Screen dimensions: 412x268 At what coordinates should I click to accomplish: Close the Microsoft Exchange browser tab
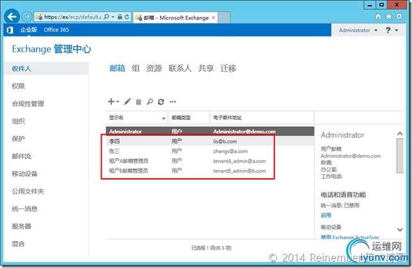coord(214,18)
